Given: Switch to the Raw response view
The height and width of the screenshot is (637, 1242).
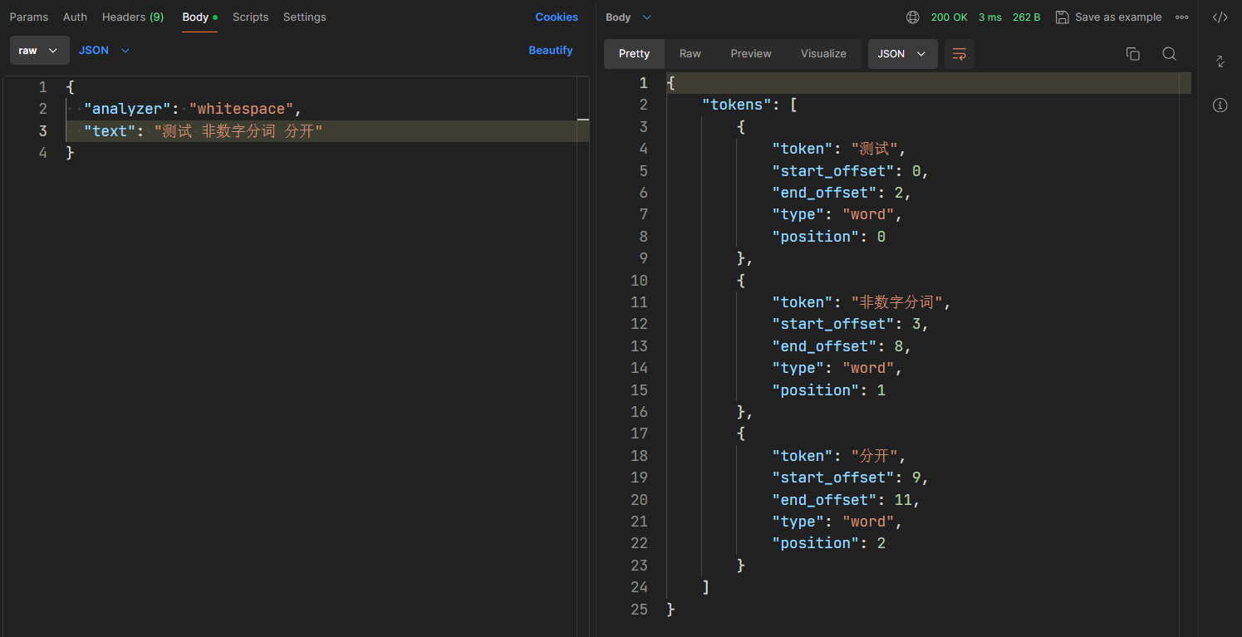Looking at the screenshot, I should [x=690, y=53].
